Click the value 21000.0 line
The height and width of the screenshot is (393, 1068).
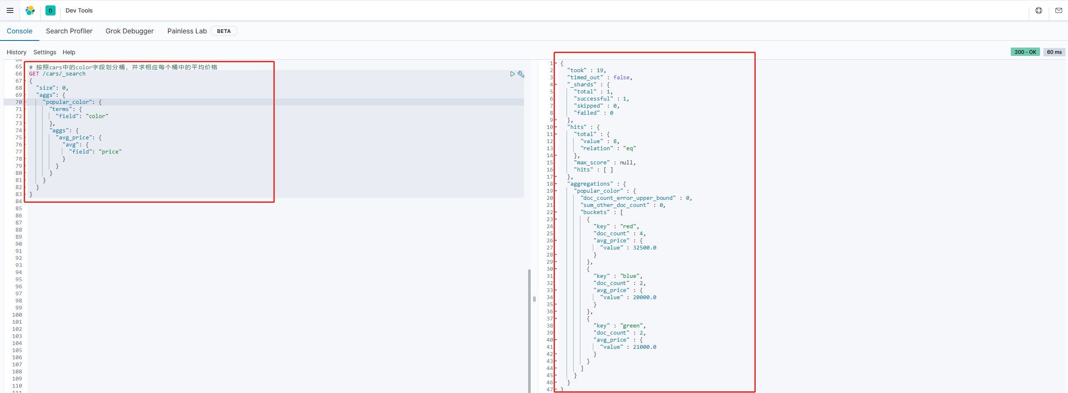click(x=628, y=347)
